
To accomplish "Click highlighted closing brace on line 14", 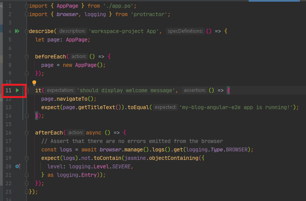I will [37, 116].
